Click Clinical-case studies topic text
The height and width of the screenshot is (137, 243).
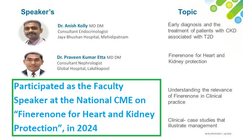pyautogui.click(x=196, y=123)
